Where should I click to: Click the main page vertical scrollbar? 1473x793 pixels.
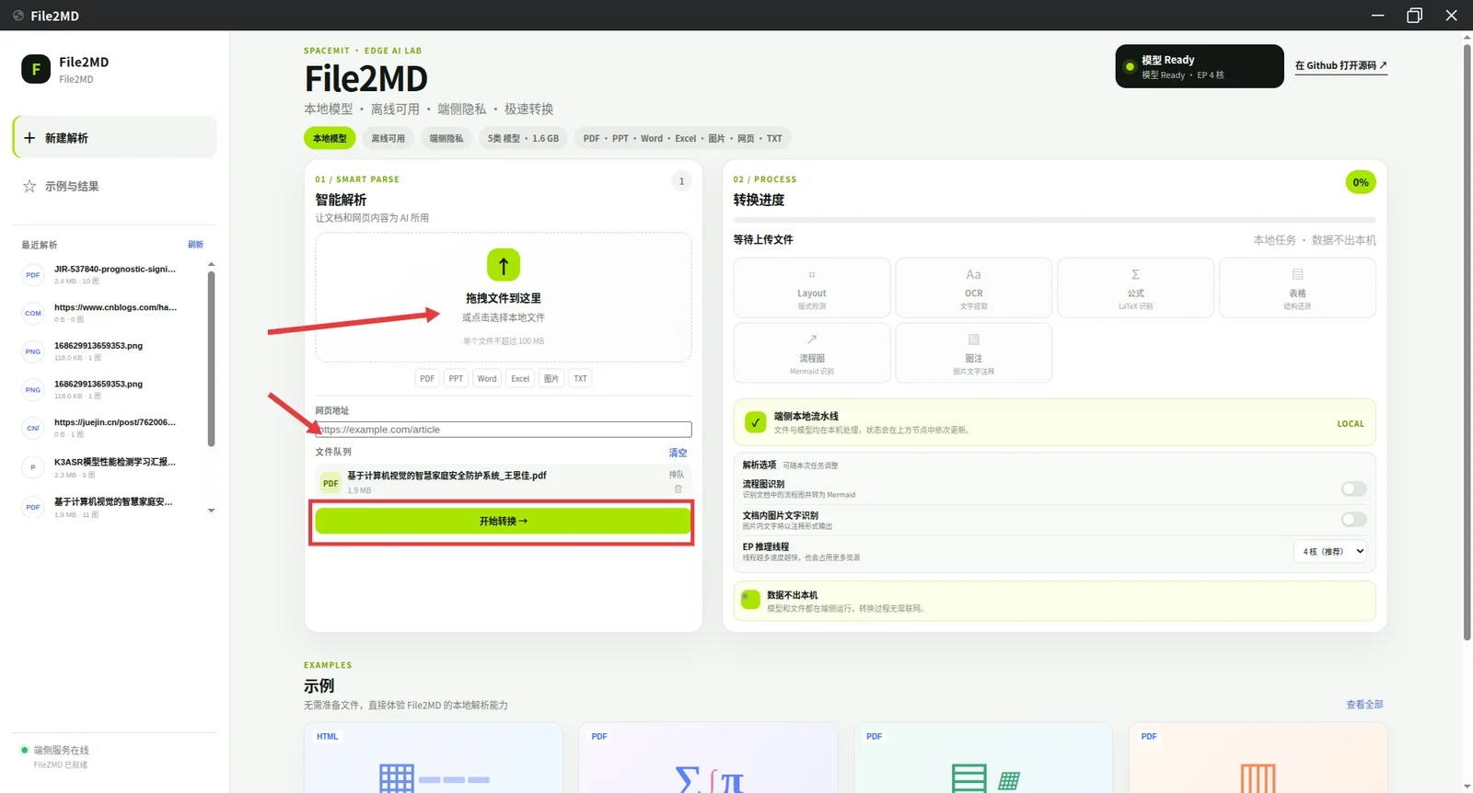[x=1467, y=340]
